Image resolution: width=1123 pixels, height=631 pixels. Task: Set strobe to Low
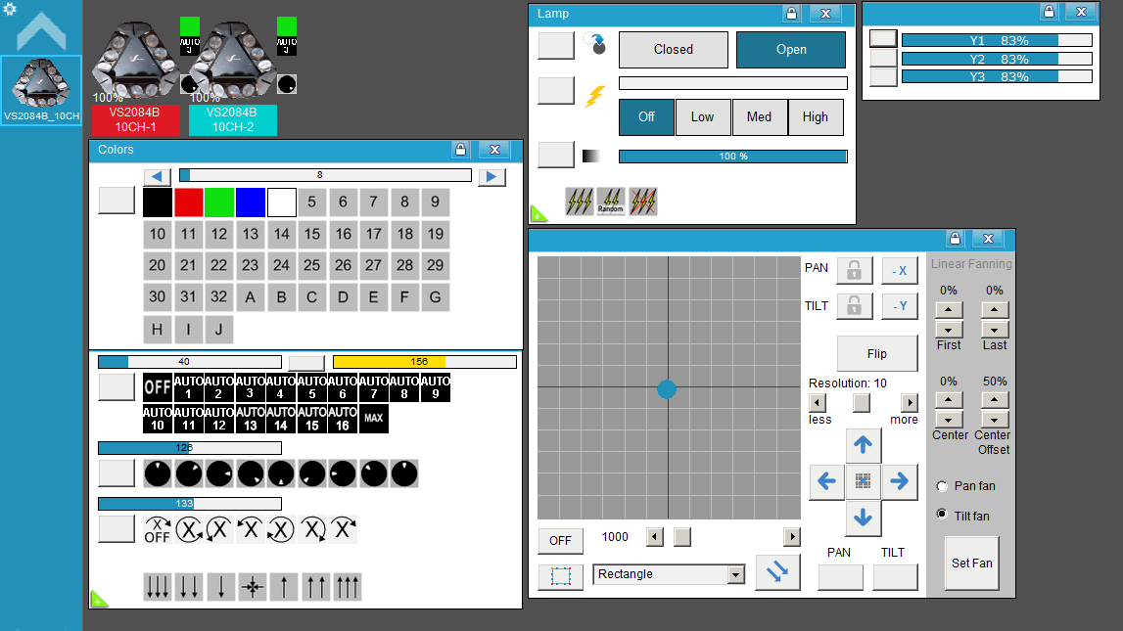click(703, 116)
